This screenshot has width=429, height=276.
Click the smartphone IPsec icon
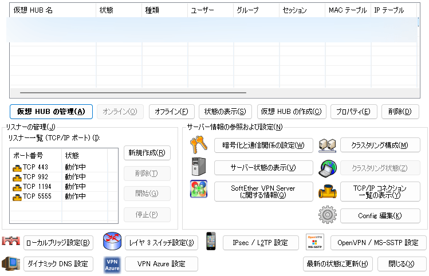(211, 242)
